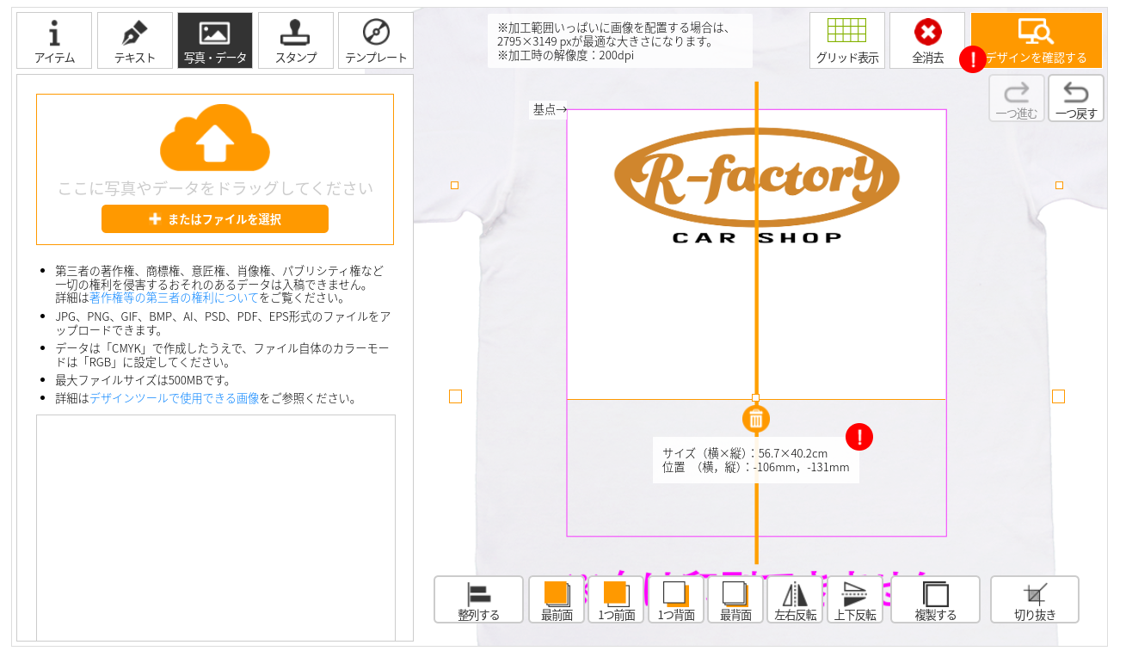Click the 基点→ origin label

[550, 109]
